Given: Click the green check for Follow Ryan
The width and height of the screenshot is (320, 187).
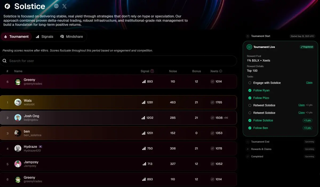Looking at the screenshot, I should 250,90.
